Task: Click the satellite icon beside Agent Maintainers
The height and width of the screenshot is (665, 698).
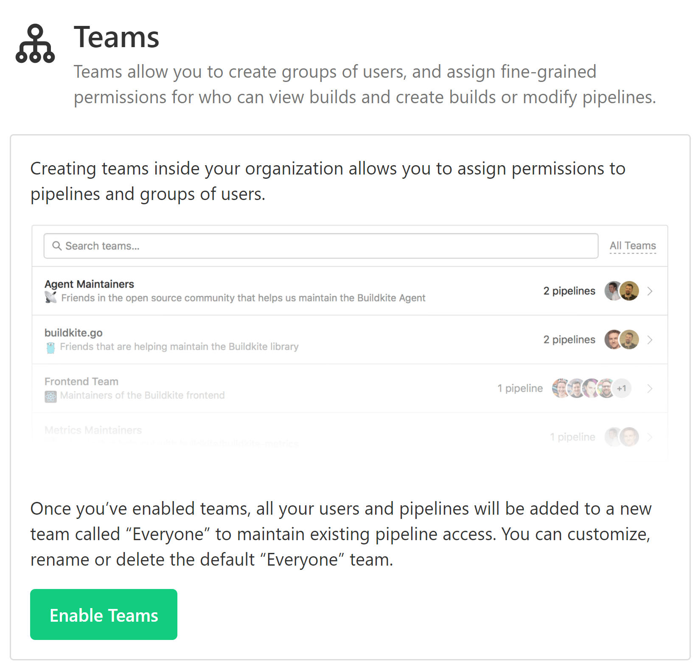Action: click(x=51, y=297)
